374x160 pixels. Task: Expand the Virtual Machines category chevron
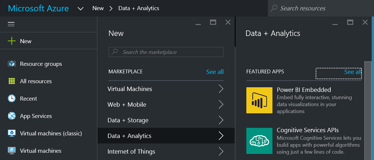[221, 89]
